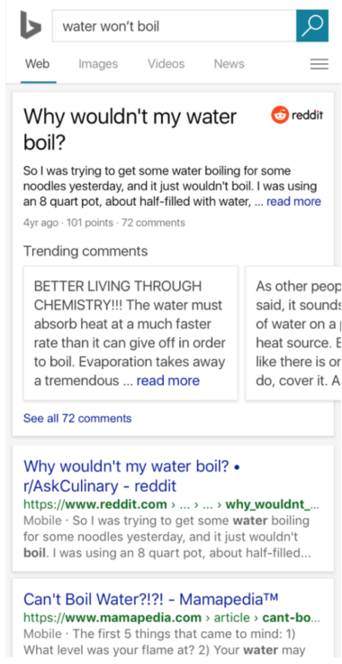Click the '72 comments' post metadata text
The width and height of the screenshot is (342, 664).
[153, 222]
